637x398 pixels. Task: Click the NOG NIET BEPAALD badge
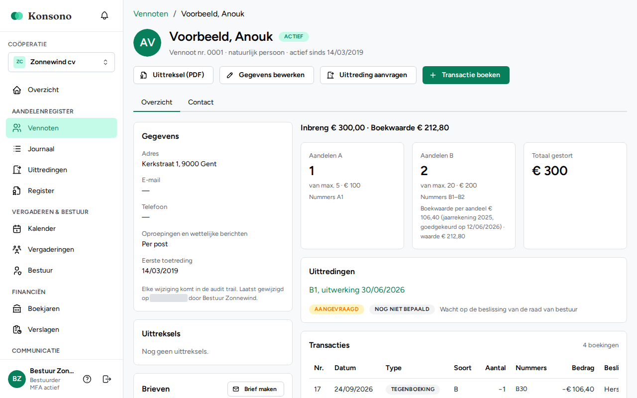402,309
